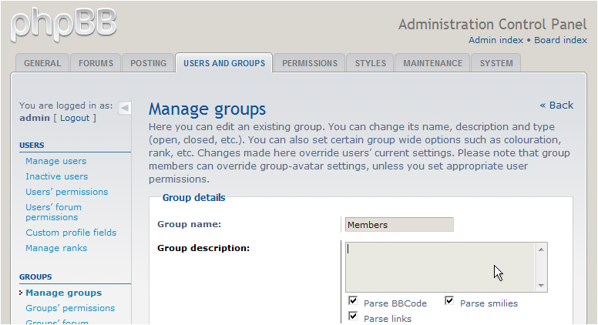Toggle the Parse smilies checkbox
The height and width of the screenshot is (325, 598).
pos(449,301)
